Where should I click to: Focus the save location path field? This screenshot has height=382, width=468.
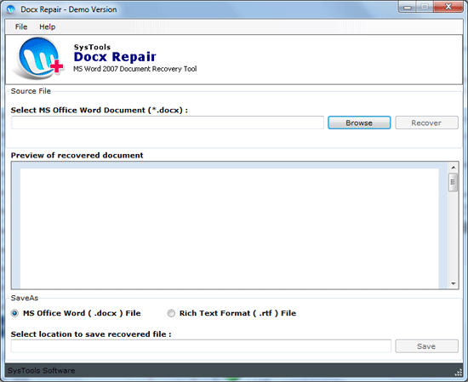pyautogui.click(x=201, y=346)
